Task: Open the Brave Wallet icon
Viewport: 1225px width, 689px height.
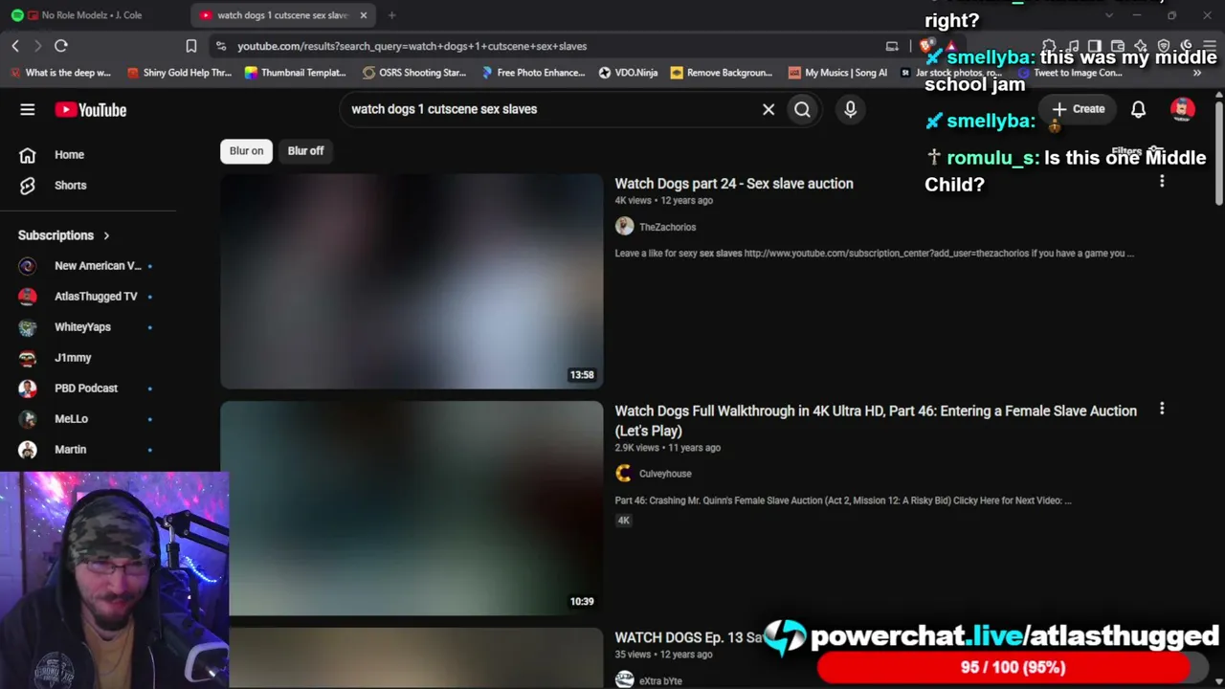Action: [1118, 46]
